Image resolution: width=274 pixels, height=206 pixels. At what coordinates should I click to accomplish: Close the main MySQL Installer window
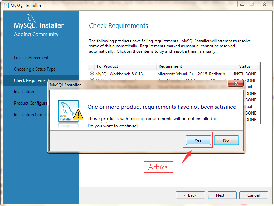[x=264, y=4]
